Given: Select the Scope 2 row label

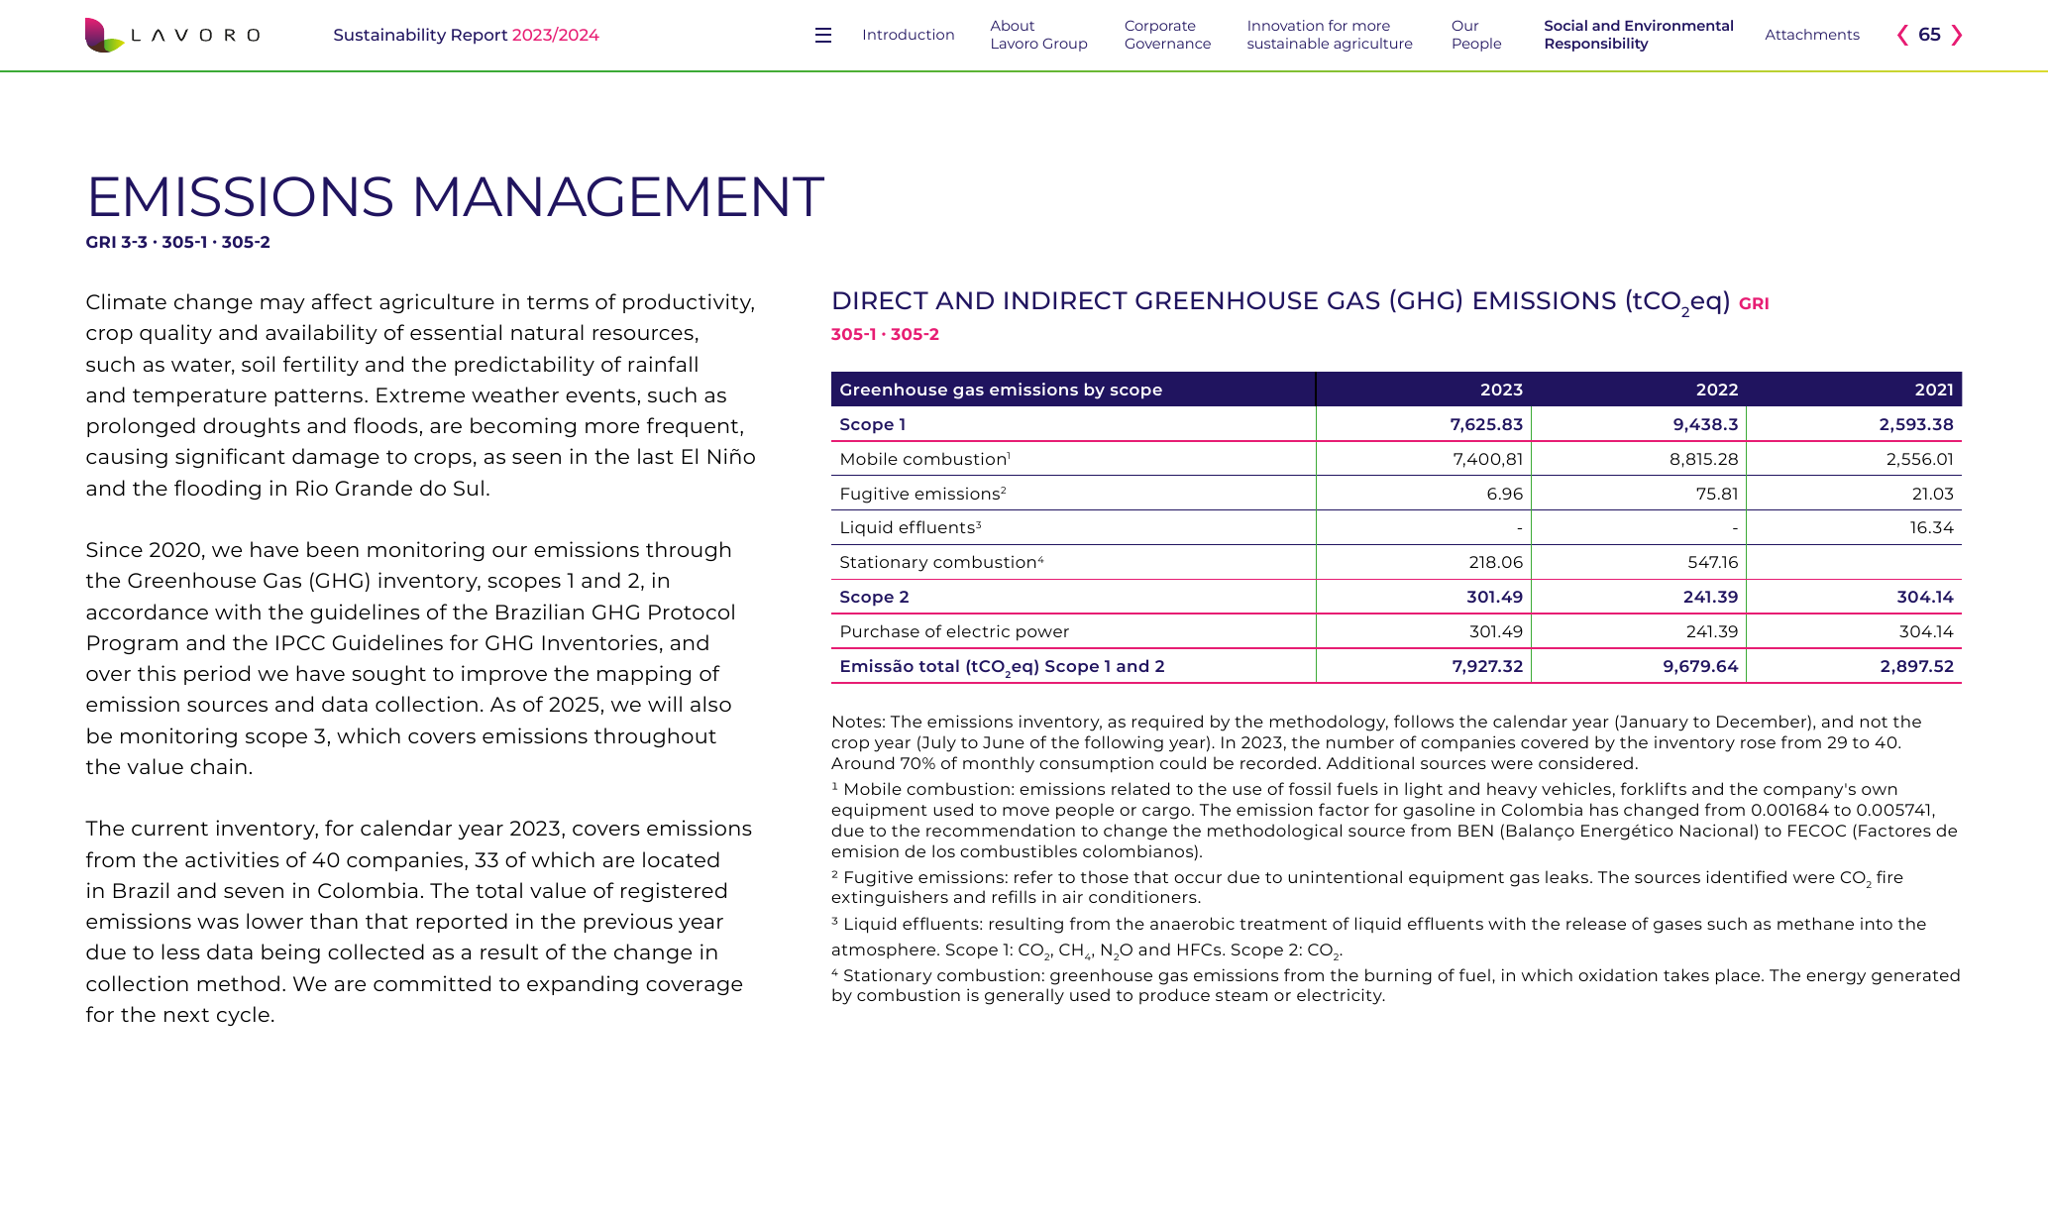Looking at the screenshot, I should [x=874, y=597].
